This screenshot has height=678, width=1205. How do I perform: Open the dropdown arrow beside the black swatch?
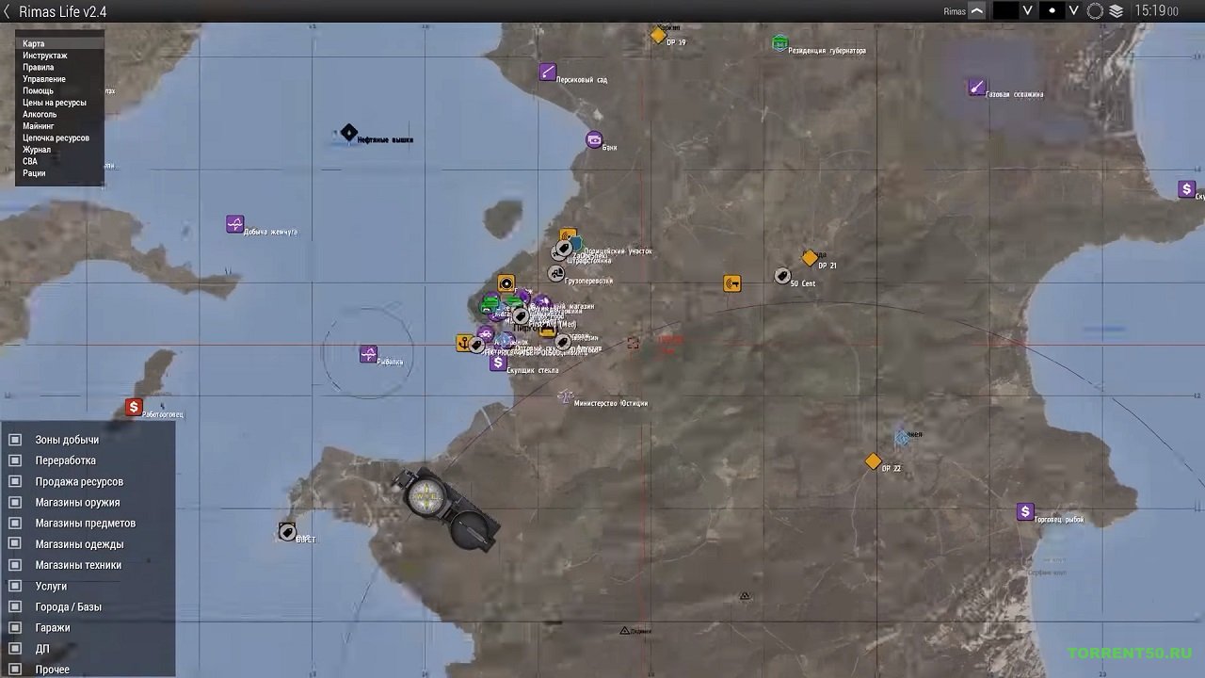1028,11
